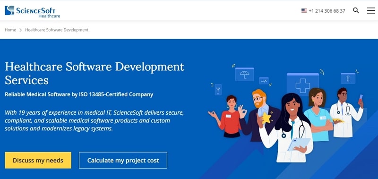Open the search magnifier icon
This screenshot has height=179, width=378.
[356, 10]
